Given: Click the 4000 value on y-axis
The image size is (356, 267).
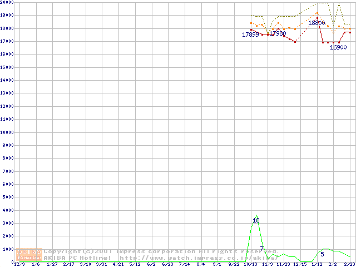Looking at the screenshot, I should [x=8, y=210].
